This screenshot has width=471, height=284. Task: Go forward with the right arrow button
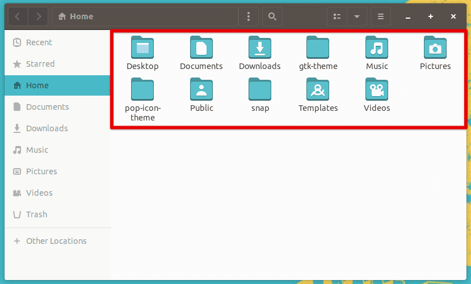click(38, 16)
